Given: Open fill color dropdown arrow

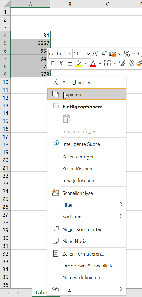Looking at the screenshot, I should pos(86,63).
